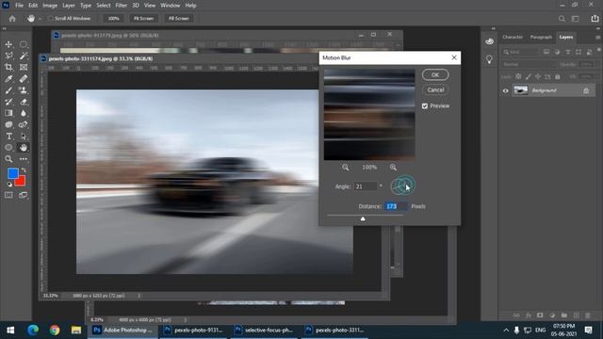Toggle the Preview checkbox
603x339 pixels.
tap(425, 106)
